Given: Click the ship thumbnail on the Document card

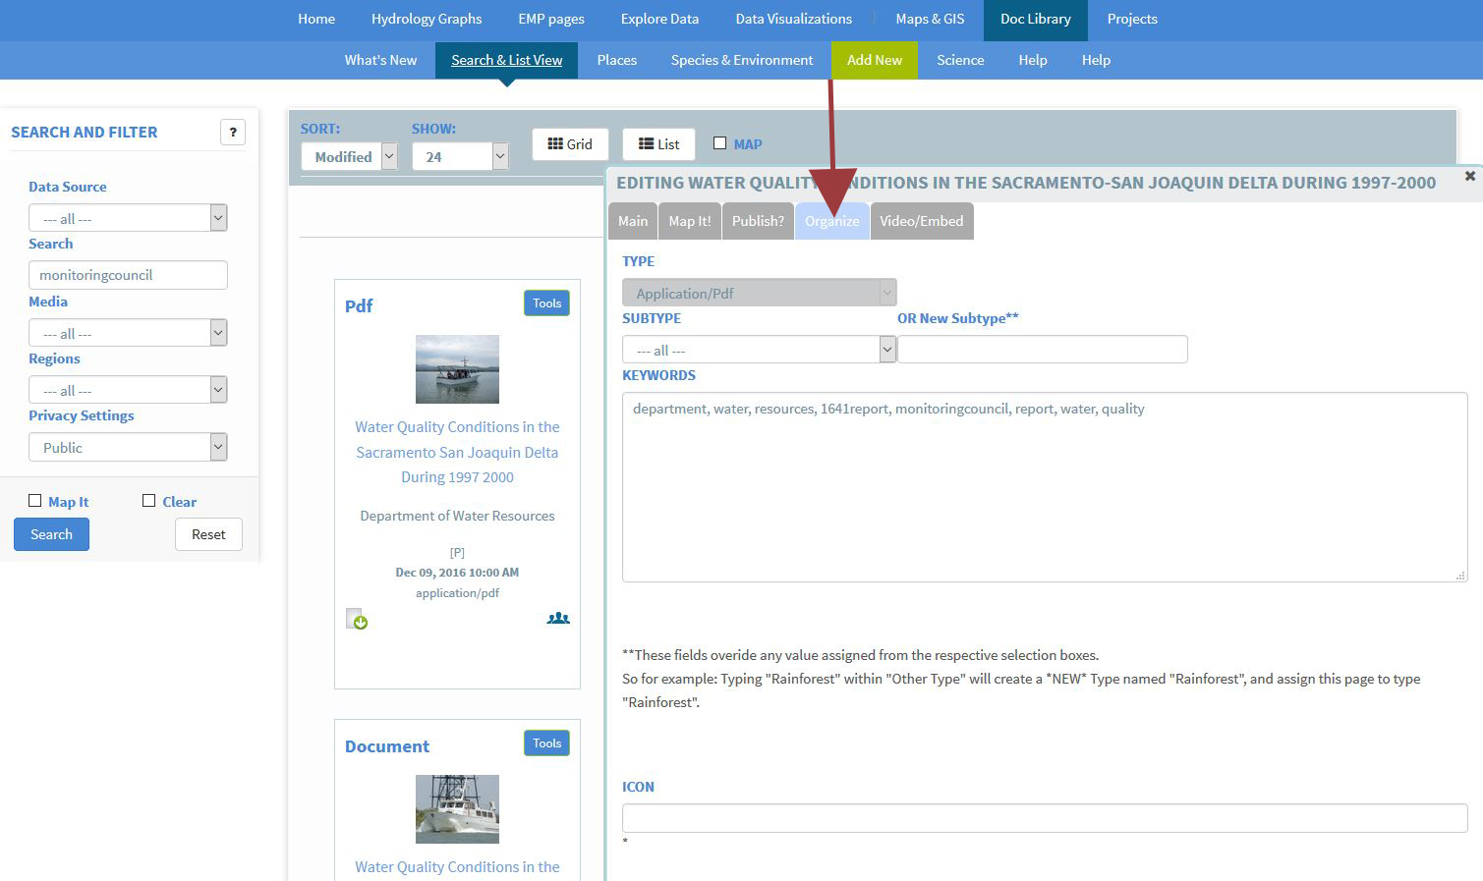Looking at the screenshot, I should point(457,809).
